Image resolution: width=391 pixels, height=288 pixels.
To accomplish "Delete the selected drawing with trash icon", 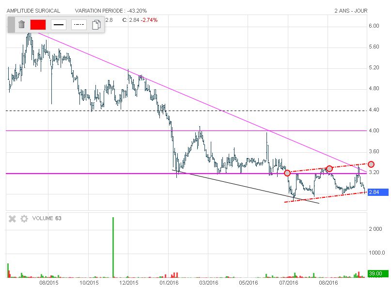I will 21,25.
